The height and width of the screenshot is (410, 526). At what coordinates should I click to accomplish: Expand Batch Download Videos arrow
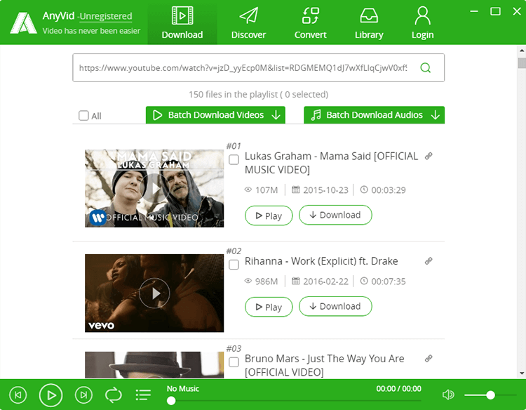coord(276,115)
